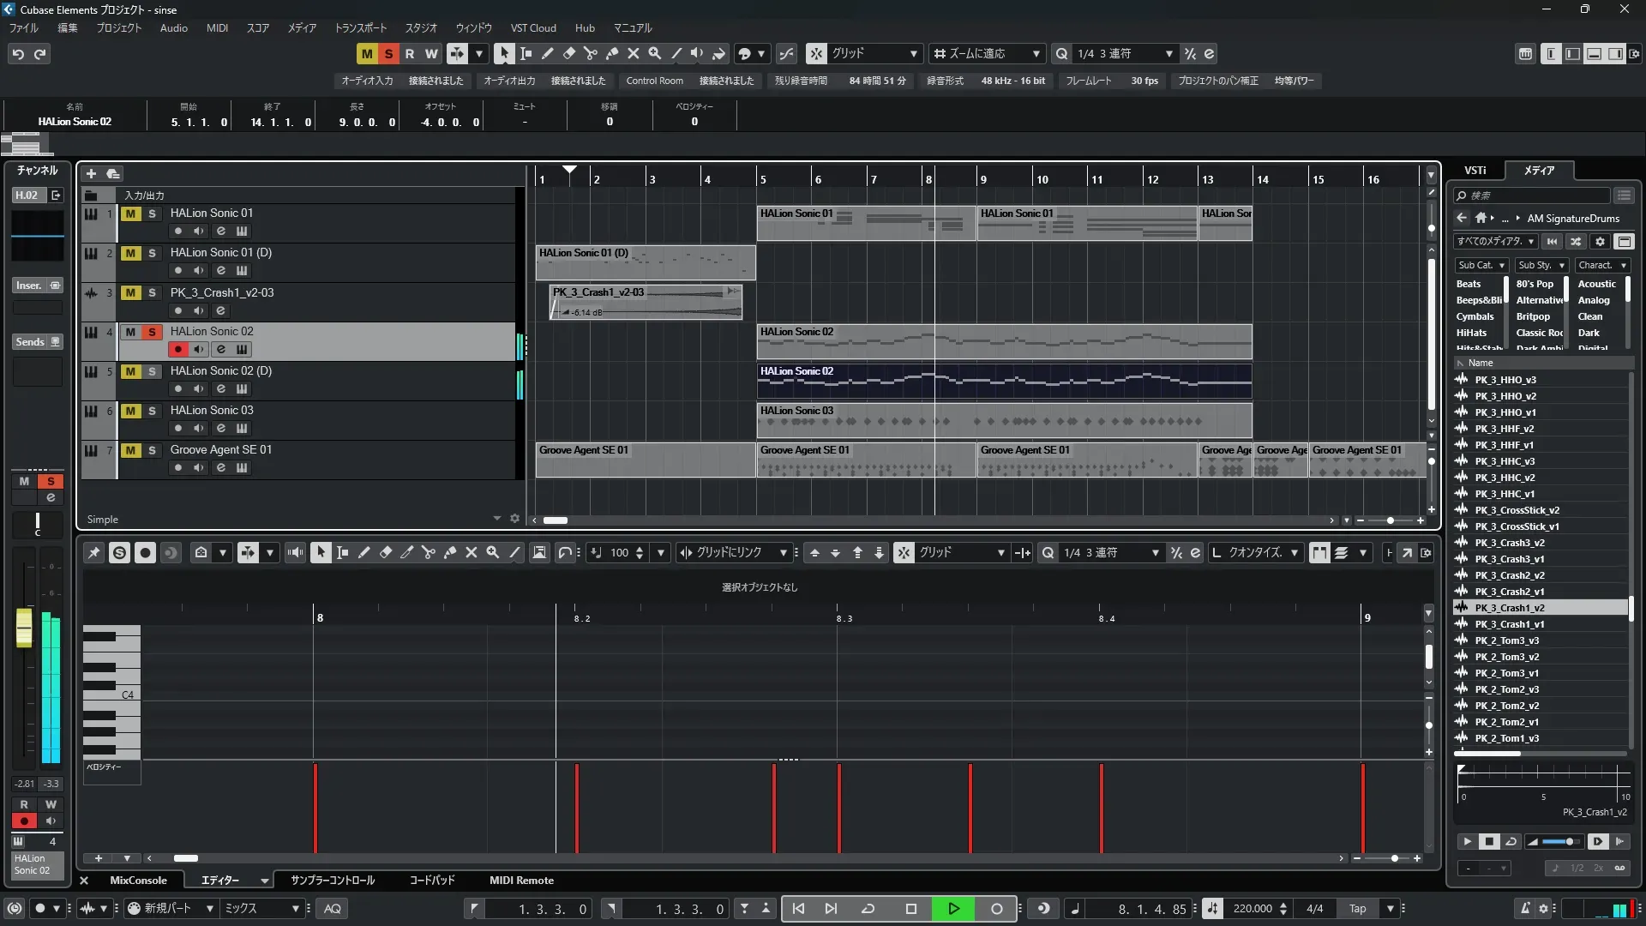Select PK_3_Crash3_v2 in the media list
The width and height of the screenshot is (1646, 926).
pos(1509,543)
